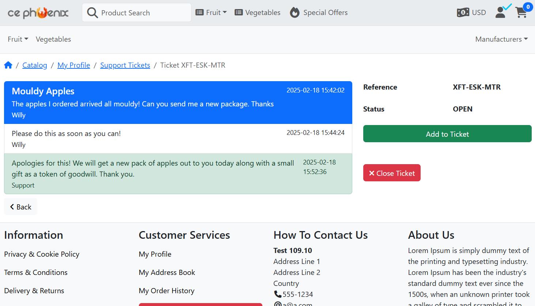The width and height of the screenshot is (535, 306).
Task: Click the Fruit list icon in header
Action: point(200,12)
